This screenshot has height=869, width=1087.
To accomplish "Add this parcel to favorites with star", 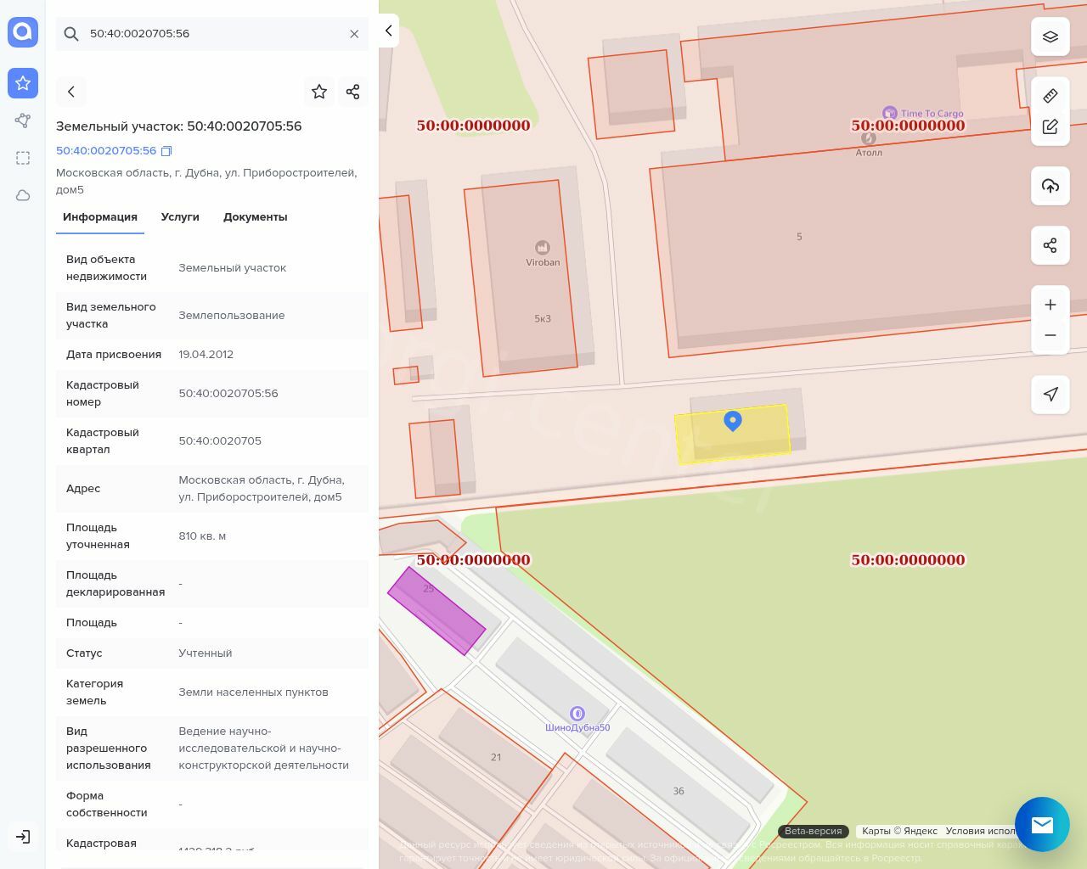I will click(x=319, y=92).
